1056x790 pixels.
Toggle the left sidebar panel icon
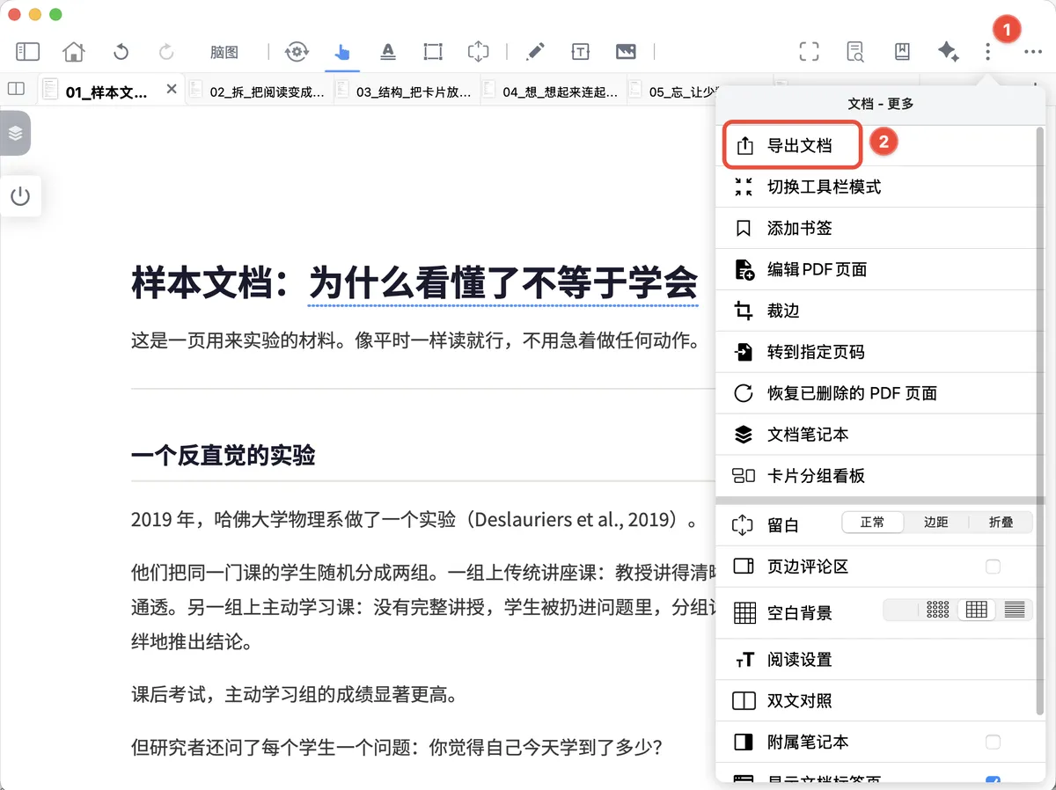(x=28, y=52)
